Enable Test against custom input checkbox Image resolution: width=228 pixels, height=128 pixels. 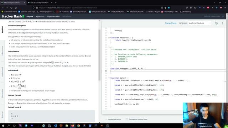coord(127,119)
